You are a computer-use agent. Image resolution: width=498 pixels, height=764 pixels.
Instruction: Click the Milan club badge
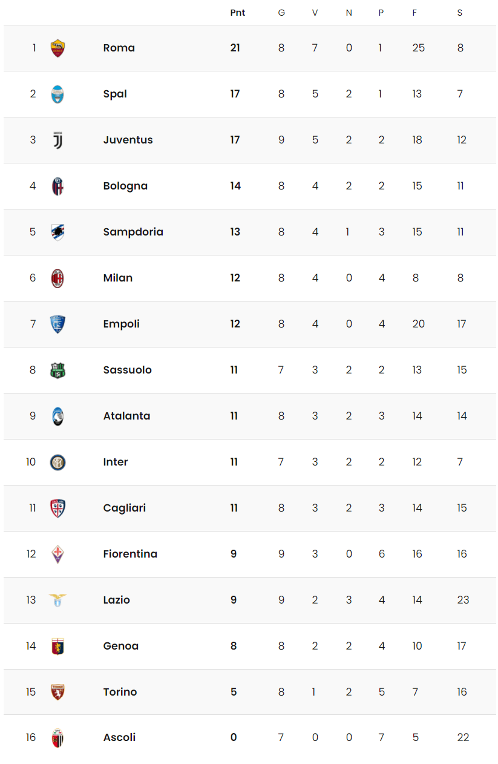(57, 278)
